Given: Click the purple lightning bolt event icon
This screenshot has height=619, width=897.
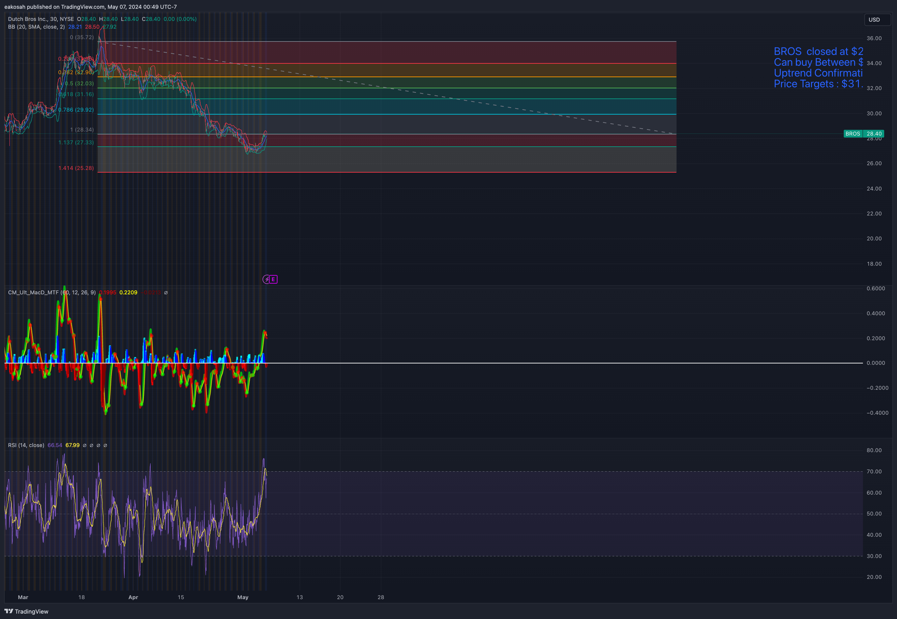Looking at the screenshot, I should (x=266, y=279).
